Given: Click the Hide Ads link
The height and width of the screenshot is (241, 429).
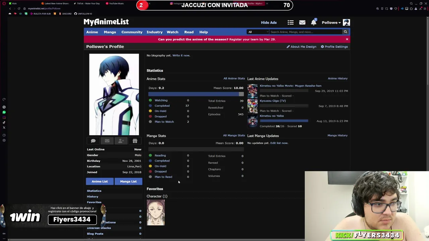Looking at the screenshot, I should click(x=269, y=22).
